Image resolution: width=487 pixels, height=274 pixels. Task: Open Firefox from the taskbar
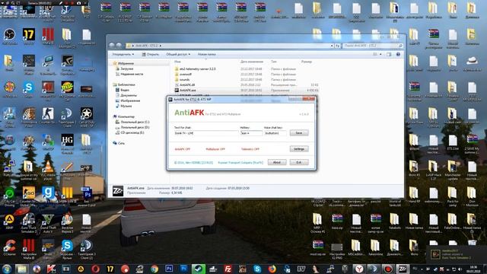tap(272, 269)
